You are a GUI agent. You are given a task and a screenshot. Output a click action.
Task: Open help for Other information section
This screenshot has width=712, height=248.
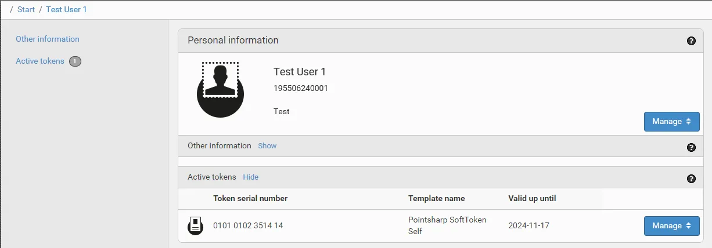(691, 147)
